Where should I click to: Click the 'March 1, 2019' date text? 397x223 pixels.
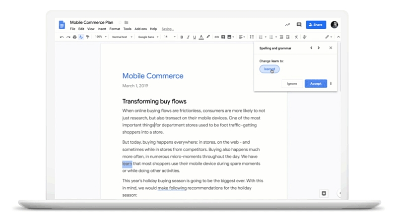(x=135, y=86)
